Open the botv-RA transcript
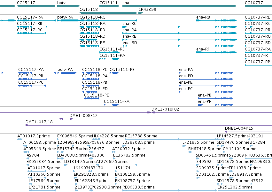This screenshot has height=192, width=272. [65, 17]
